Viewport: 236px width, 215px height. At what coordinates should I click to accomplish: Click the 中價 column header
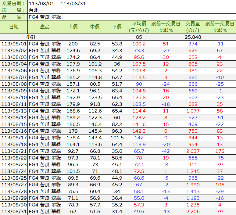click(95, 27)
